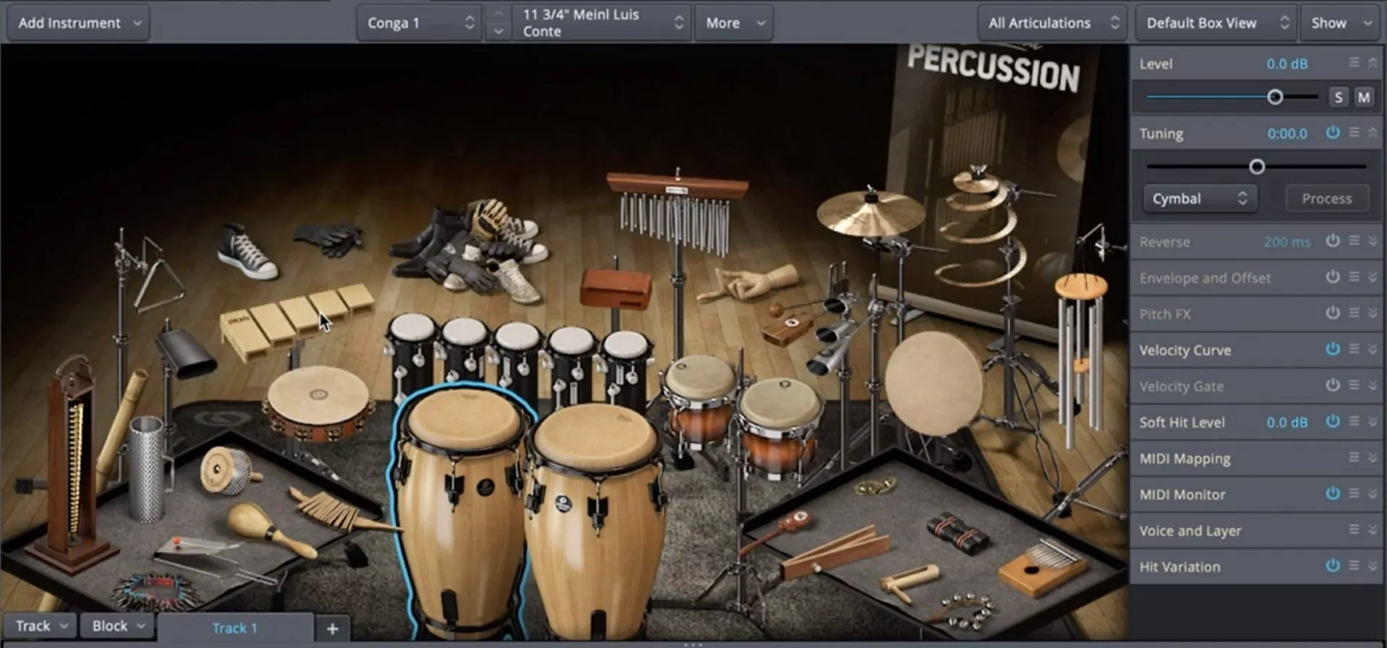Select the large frame drum

point(933,383)
